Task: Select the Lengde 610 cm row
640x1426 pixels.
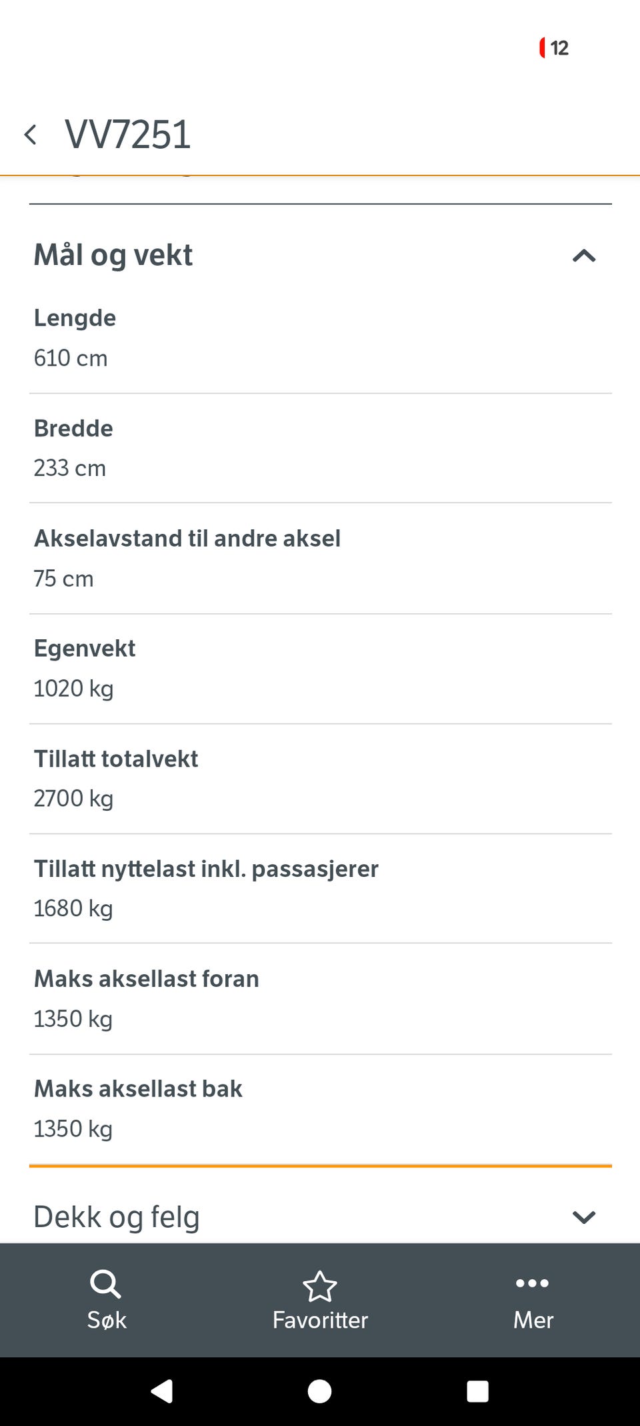Action: (320, 338)
